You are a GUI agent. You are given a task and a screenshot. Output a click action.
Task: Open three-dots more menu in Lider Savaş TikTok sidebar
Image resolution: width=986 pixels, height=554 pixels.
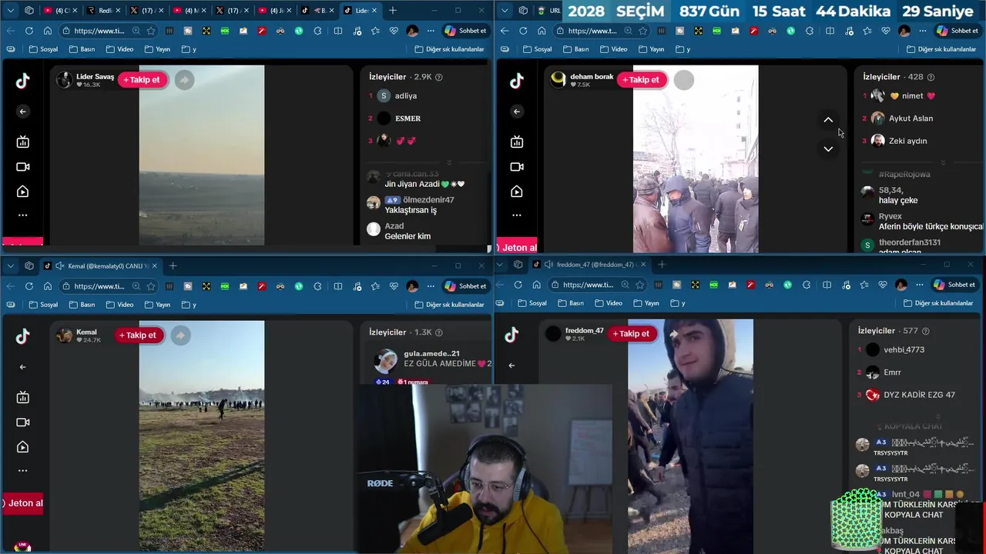22,215
